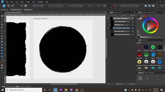Select the Artboard tool

[x=2, y=16]
